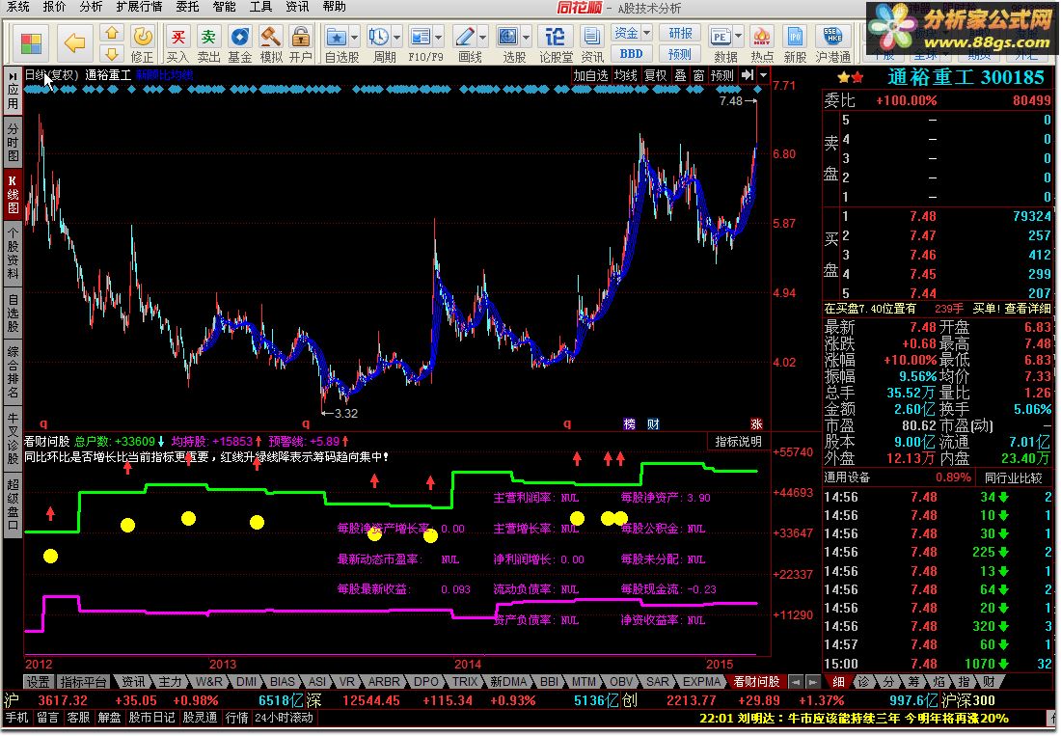The image size is (1061, 736).
Task: Select the 看财问股 indicator tab
Action: click(756, 682)
